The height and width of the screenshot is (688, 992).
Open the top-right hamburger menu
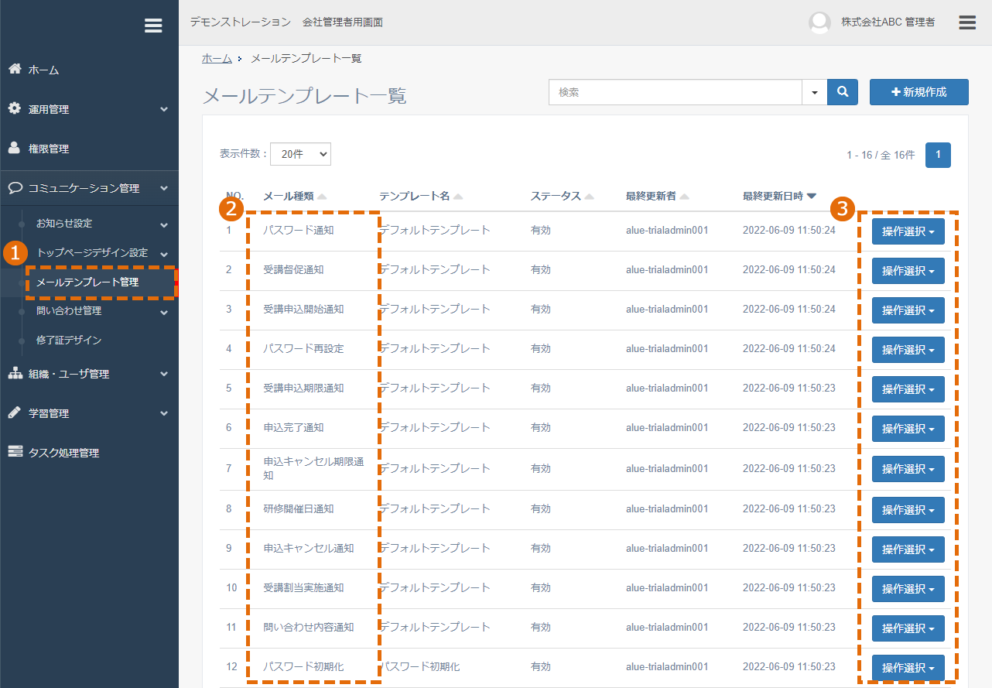967,22
